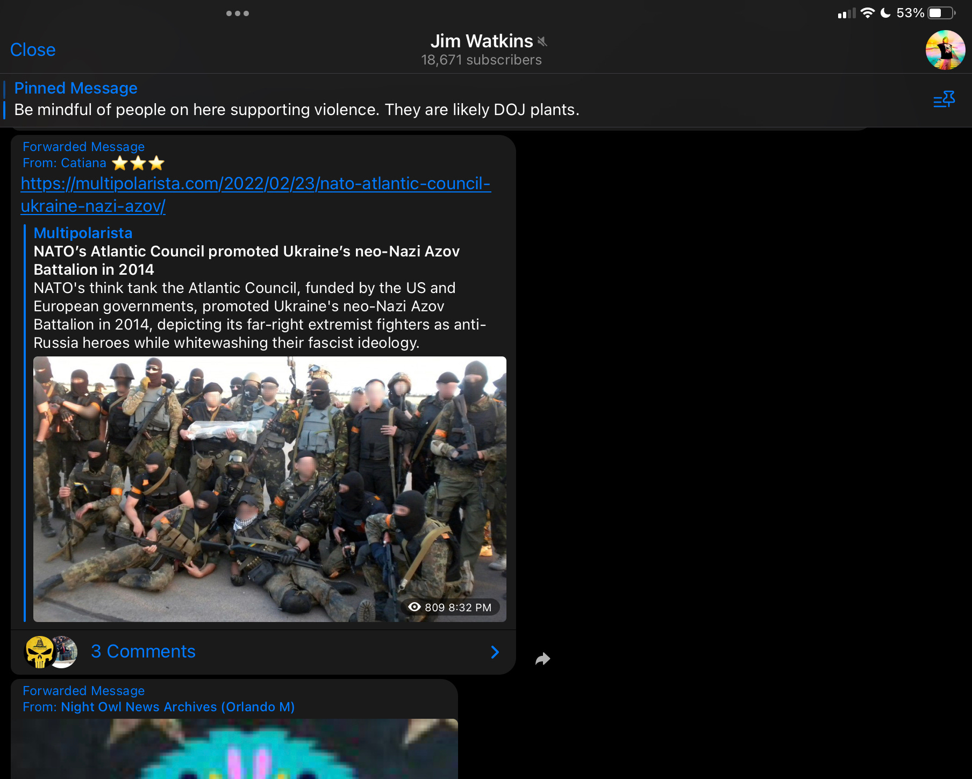Screen dimensions: 972x779
Task: Tap the Jim Watkins channel title
Action: point(481,41)
